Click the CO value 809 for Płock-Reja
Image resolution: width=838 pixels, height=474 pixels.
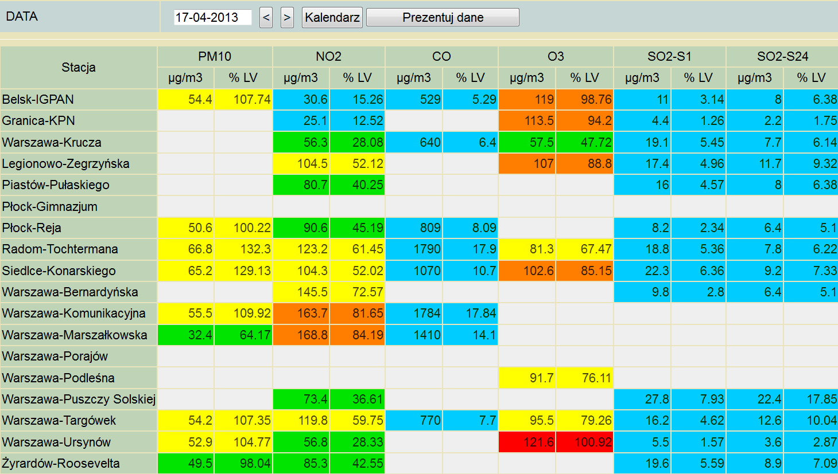414,228
